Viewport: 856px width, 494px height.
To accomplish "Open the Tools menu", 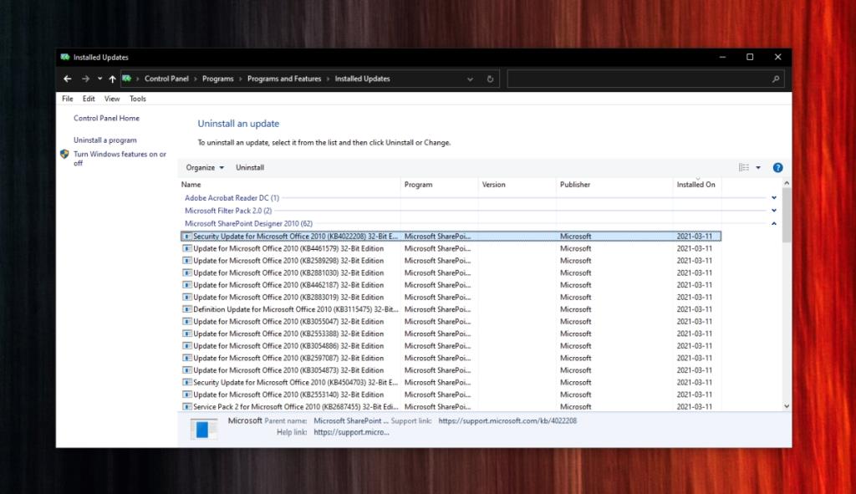I will point(137,98).
